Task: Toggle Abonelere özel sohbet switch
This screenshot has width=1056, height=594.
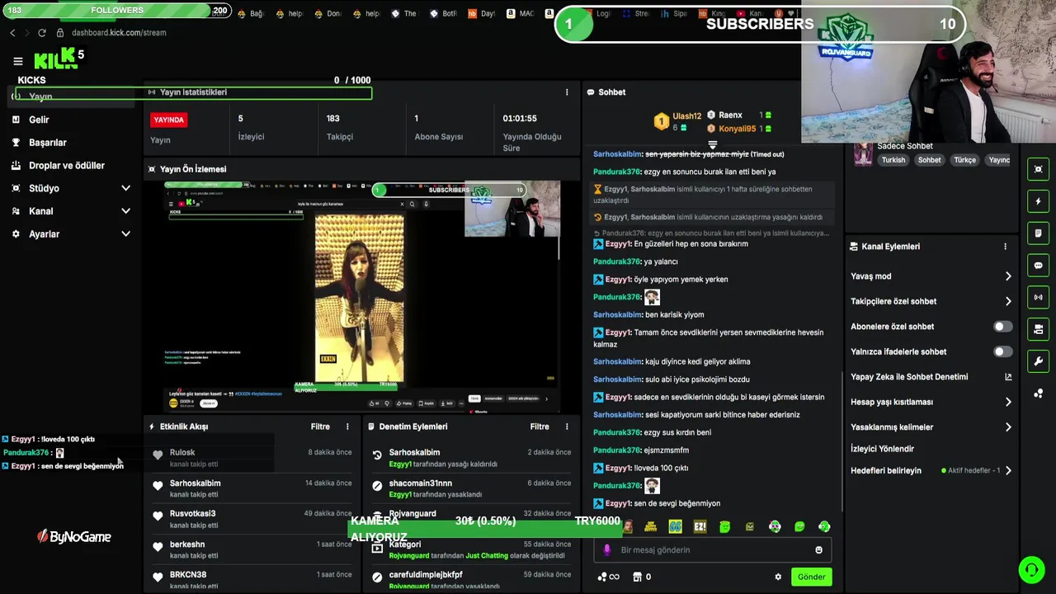Action: (1002, 327)
